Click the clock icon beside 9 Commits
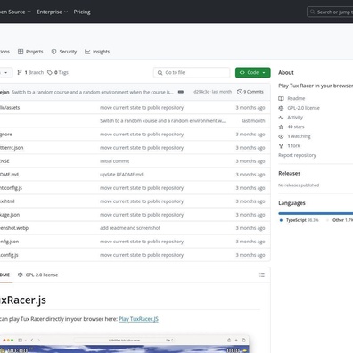The width and height of the screenshot is (353, 353). 240,92
